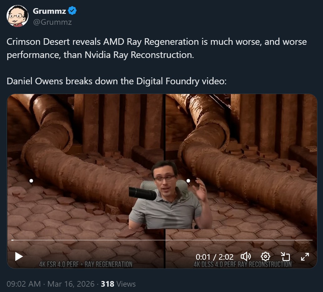The width and height of the screenshot is (323, 292).
Task: Toggle picture-in-picture mini player icon
Action: tap(285, 257)
